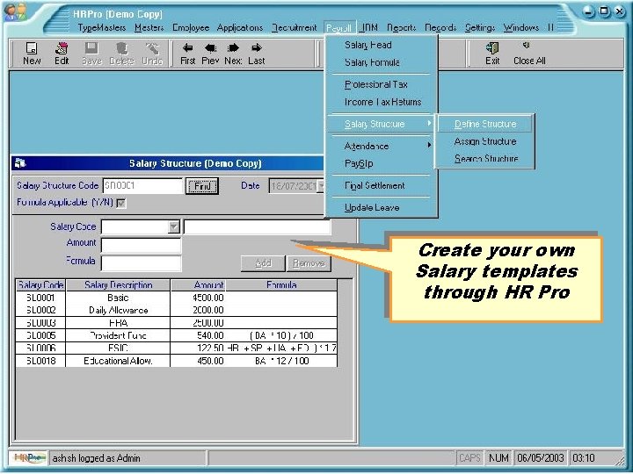Click the Formula column header
Image resolution: width=633 pixels, height=474 pixels.
tap(282, 285)
